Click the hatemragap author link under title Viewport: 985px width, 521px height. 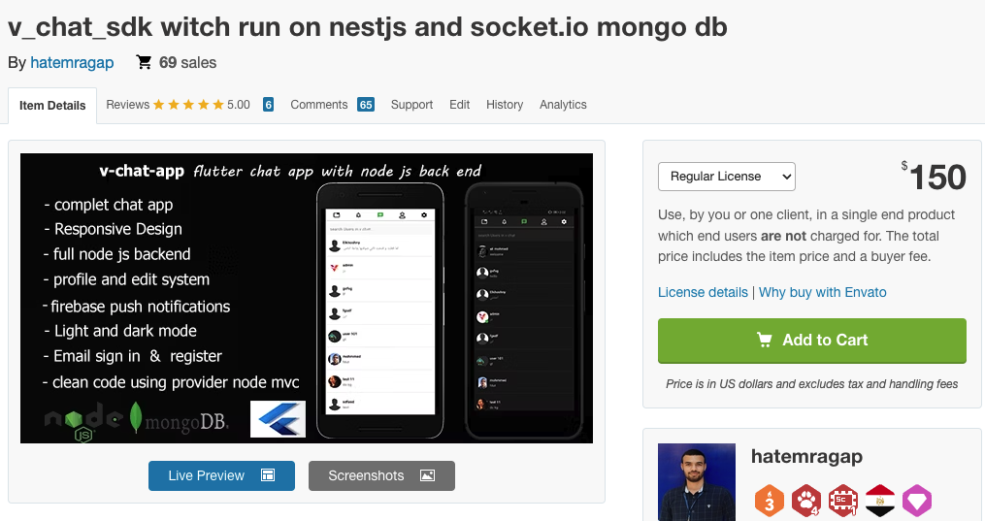72,63
